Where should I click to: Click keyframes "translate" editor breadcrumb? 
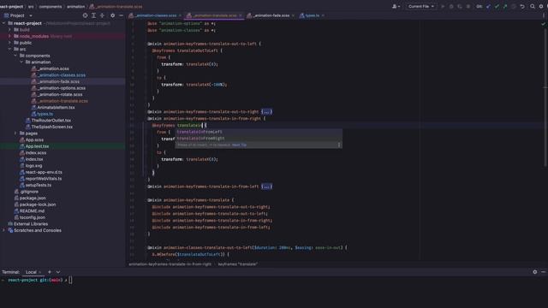(238, 264)
